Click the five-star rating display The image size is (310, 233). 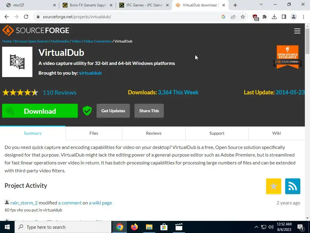(x=20, y=93)
